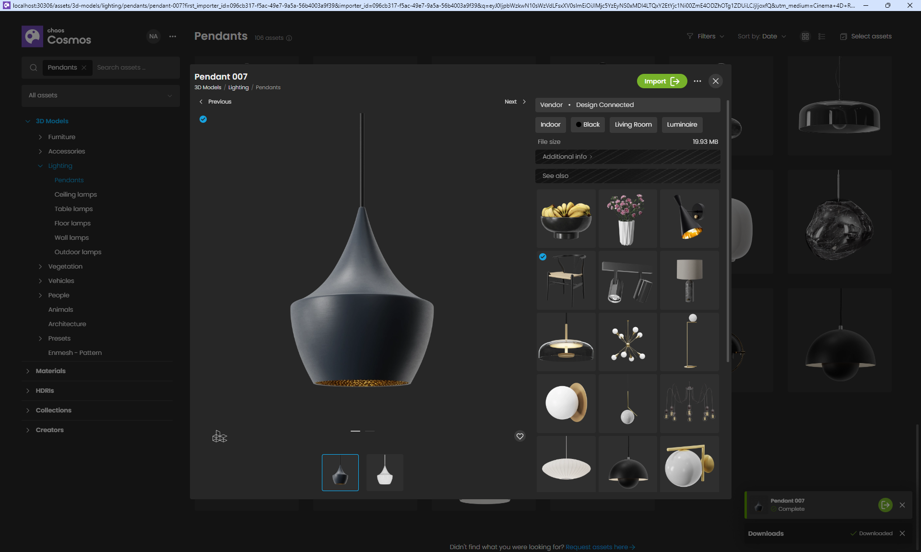Click Select assets toggle
The height and width of the screenshot is (552, 921).
[x=865, y=36]
